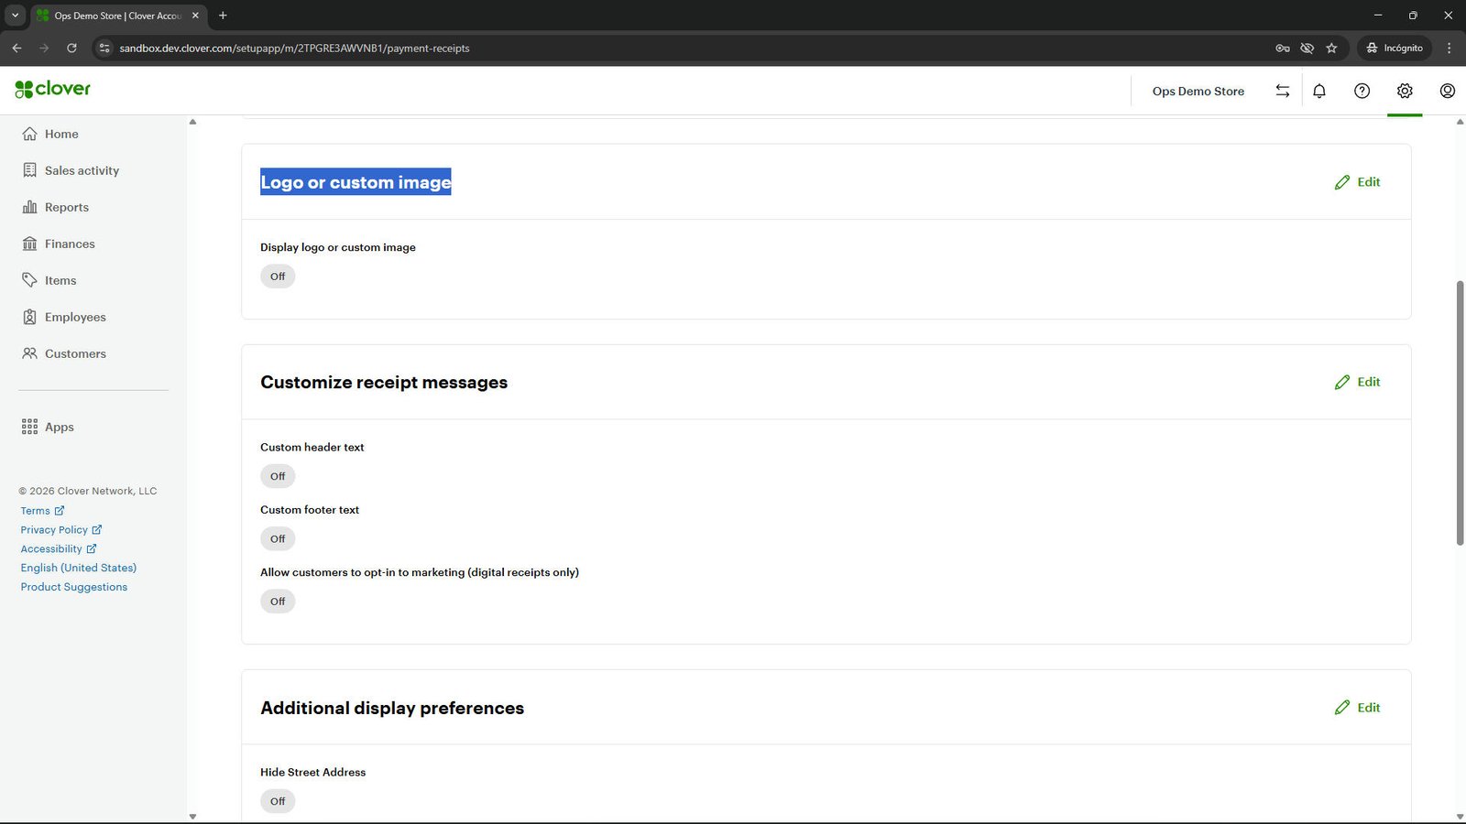The width and height of the screenshot is (1466, 824).
Task: Edit Additional display preferences section
Action: pyautogui.click(x=1357, y=708)
